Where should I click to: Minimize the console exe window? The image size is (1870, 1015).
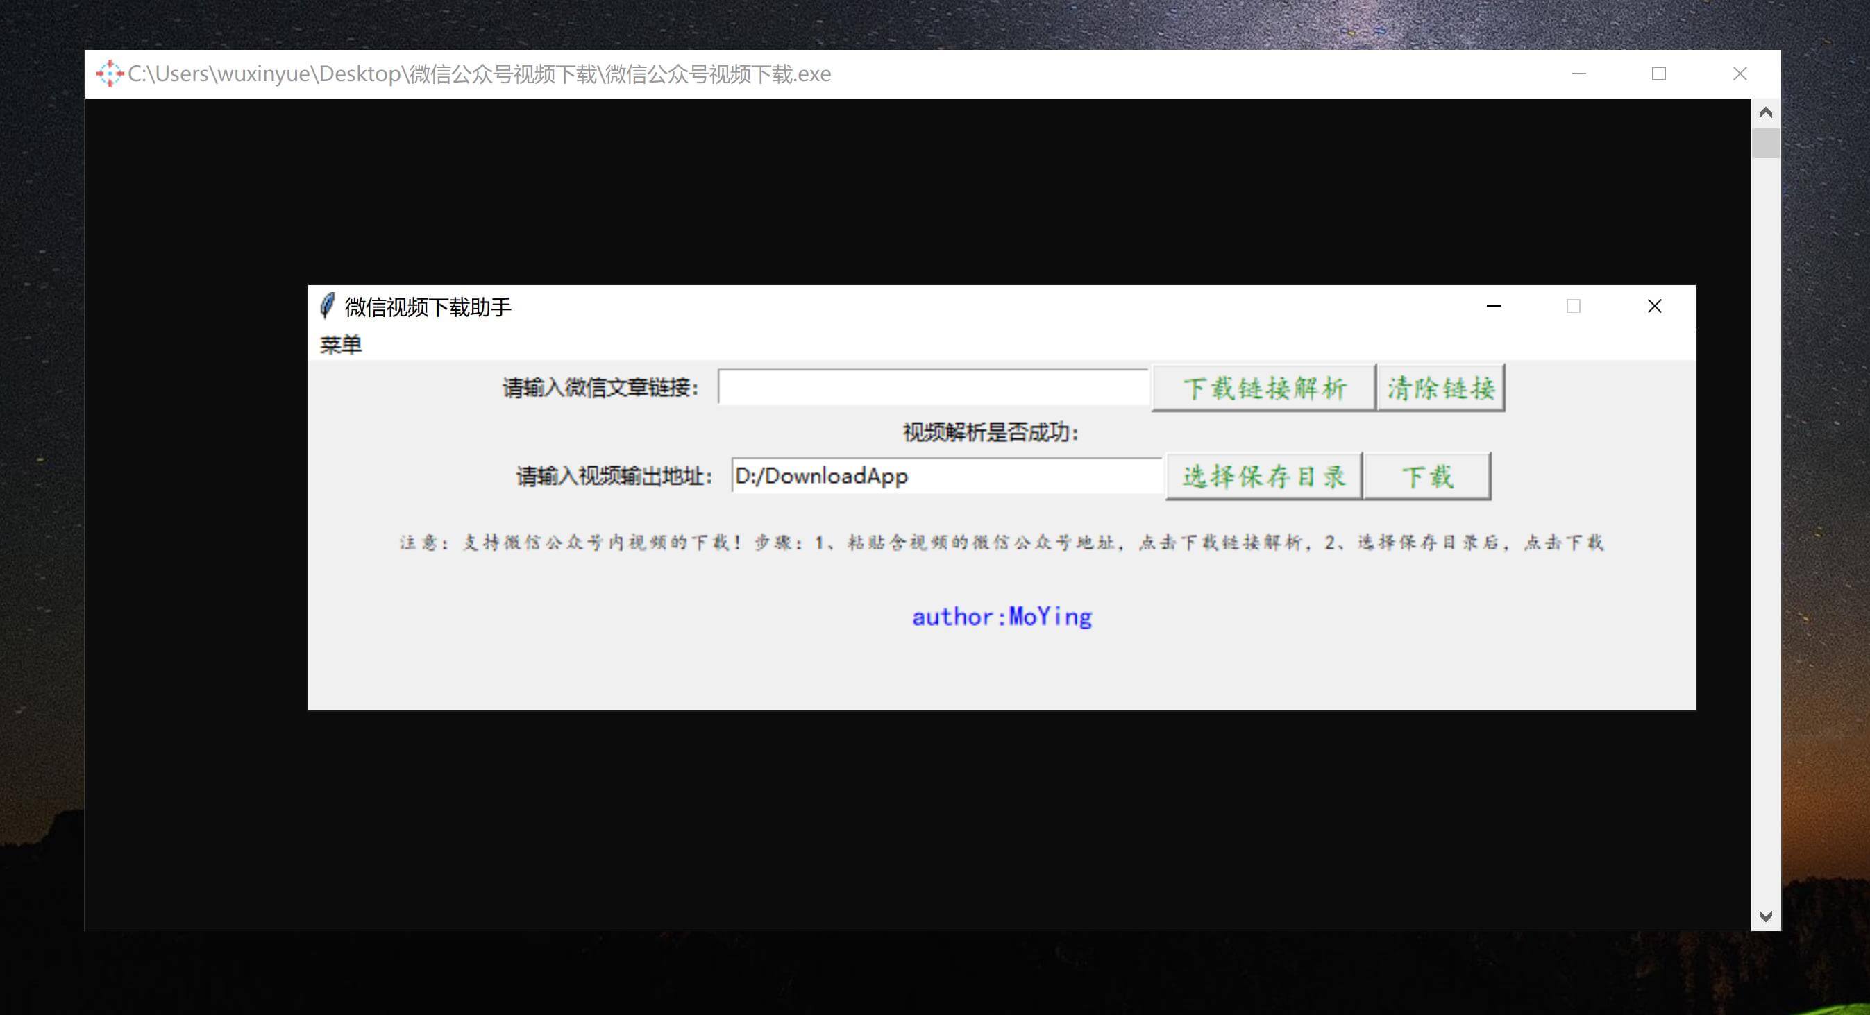(x=1579, y=74)
